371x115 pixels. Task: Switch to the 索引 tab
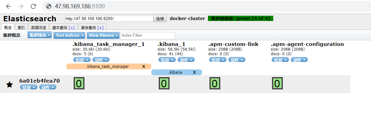tap(22, 27)
